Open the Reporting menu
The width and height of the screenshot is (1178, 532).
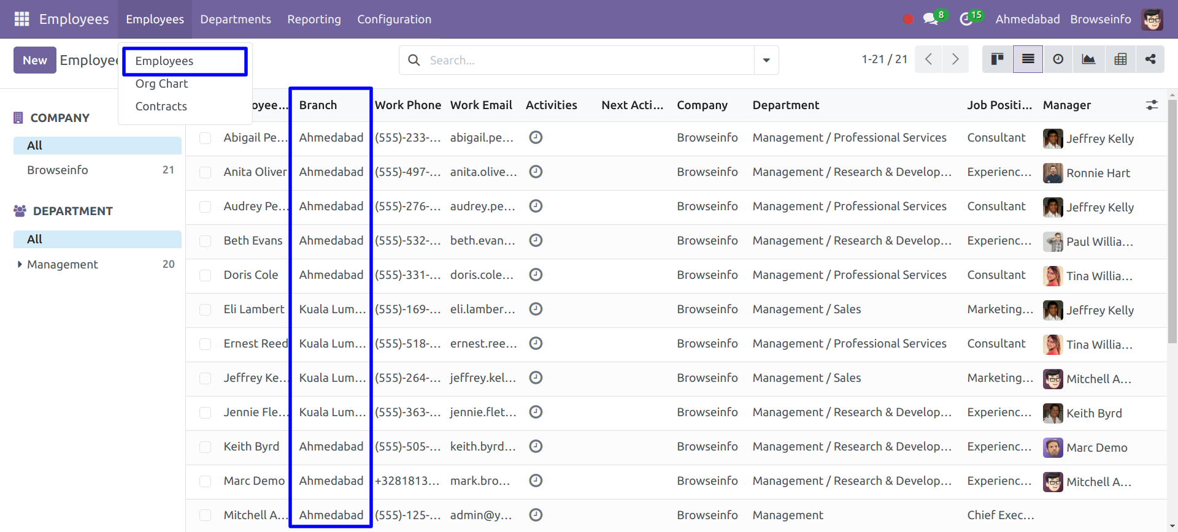coord(314,19)
